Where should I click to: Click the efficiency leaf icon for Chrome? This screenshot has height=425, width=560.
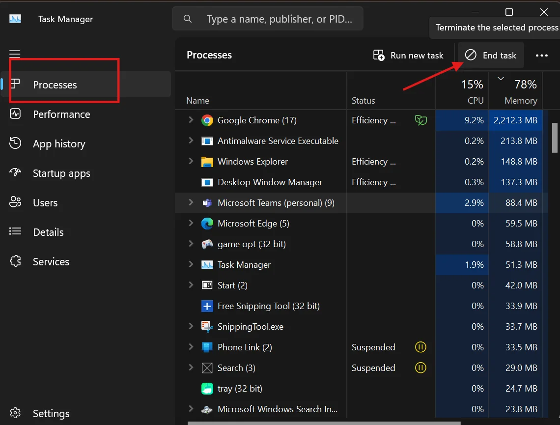(x=420, y=120)
